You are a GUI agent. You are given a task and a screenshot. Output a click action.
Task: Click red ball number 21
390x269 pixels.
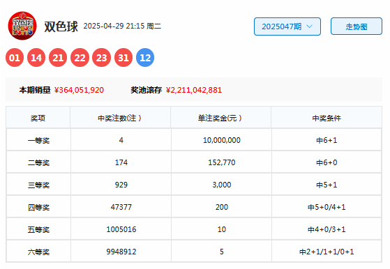pos(58,58)
